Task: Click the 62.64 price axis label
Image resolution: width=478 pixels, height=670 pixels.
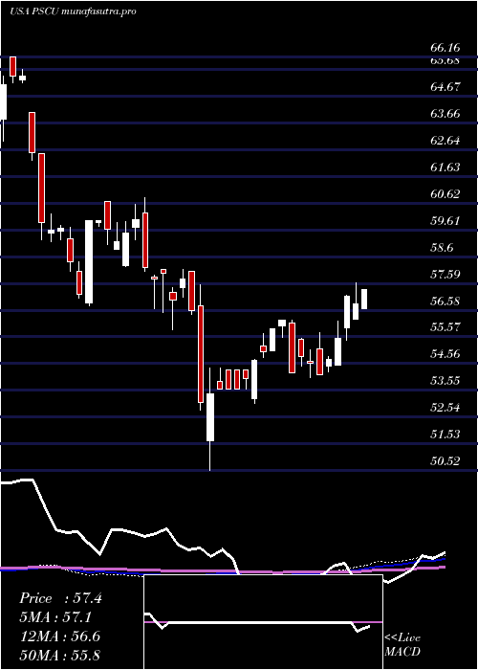Action: (x=445, y=141)
